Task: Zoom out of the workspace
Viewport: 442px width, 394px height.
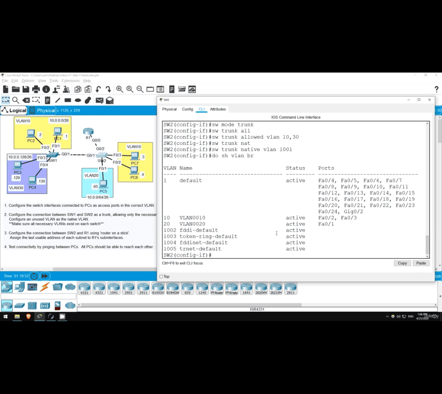Action: [140, 90]
